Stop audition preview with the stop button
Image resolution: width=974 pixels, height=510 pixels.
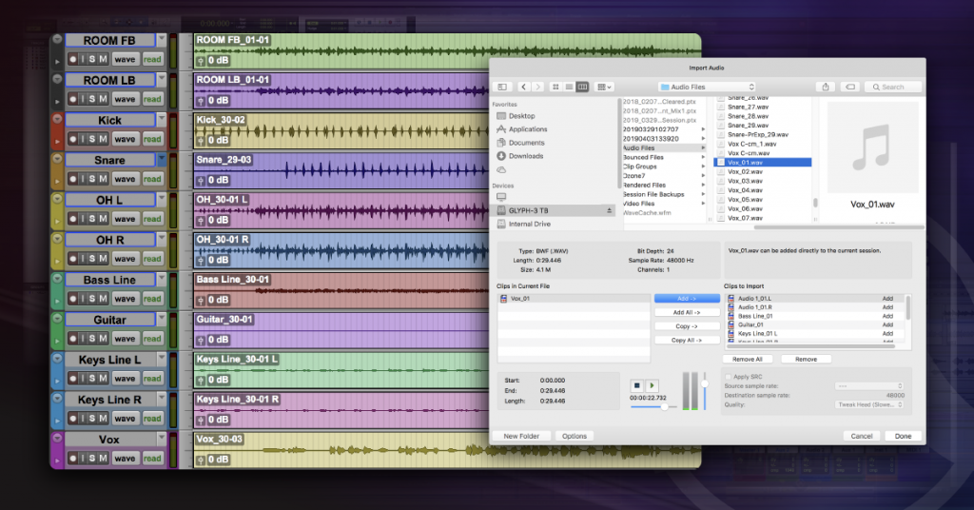coord(636,385)
